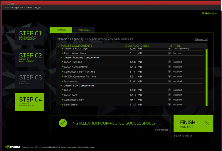The image size is (222, 151).
Task: Click the Success status check icon for Flash Jetson Linux
Action: click(x=169, y=53)
